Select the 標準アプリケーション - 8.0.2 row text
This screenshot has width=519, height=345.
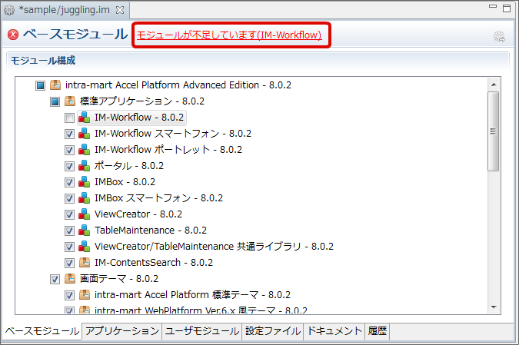(142, 101)
